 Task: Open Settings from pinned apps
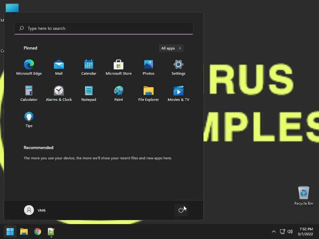pyautogui.click(x=179, y=67)
